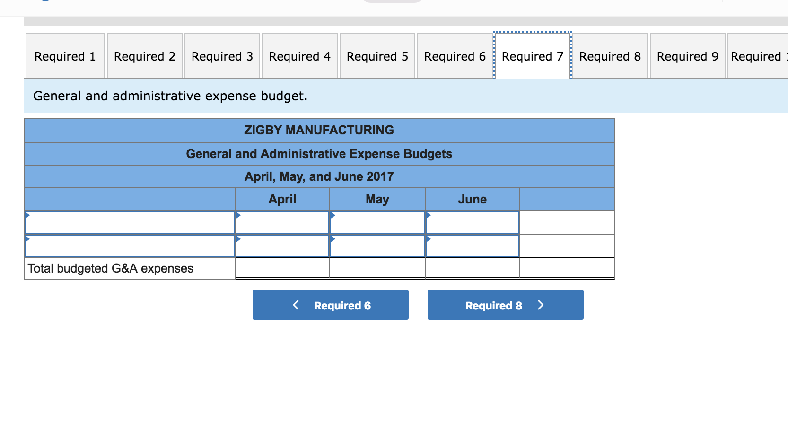Open the June dropdown in the first row
The height and width of the screenshot is (441, 788).
(472, 222)
